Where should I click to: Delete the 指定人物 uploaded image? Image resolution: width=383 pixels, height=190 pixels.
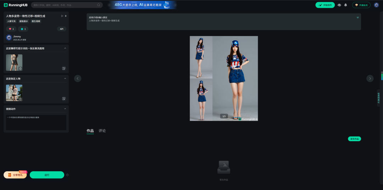[x=20, y=99]
